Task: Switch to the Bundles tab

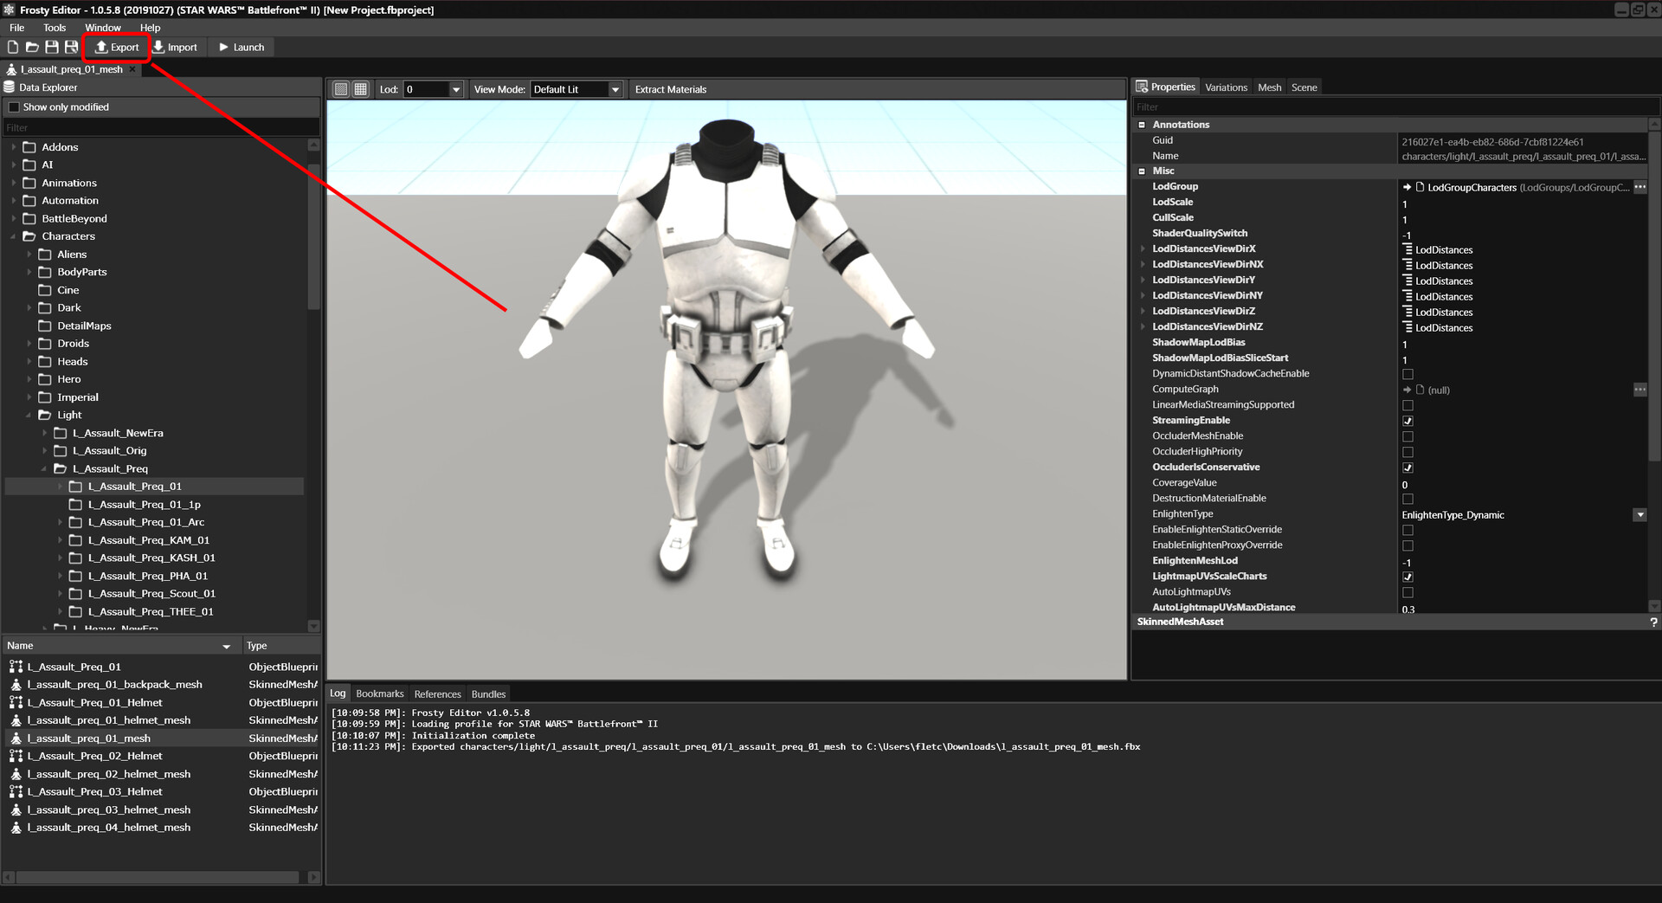Action: [x=488, y=693]
